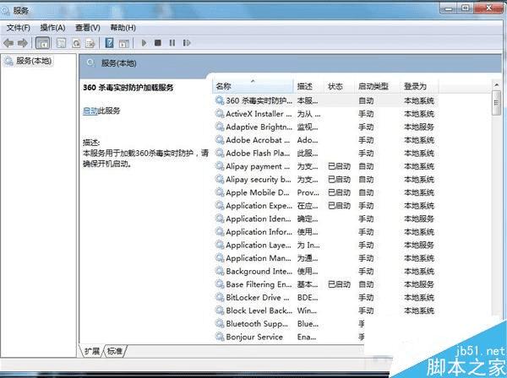This screenshot has height=378, width=507.
Task: Select the Base Filtering Engine service name
Action: (259, 284)
